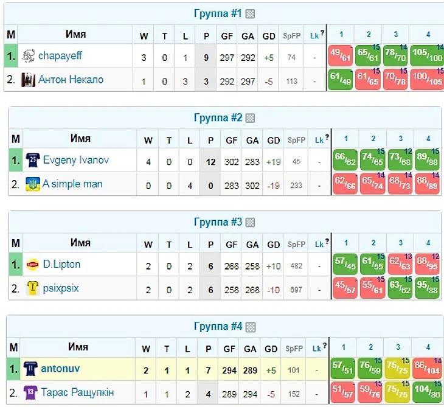Click the Lk help question mark in Группа #4
Viewport: 444px width, 407px height.
[322, 347]
